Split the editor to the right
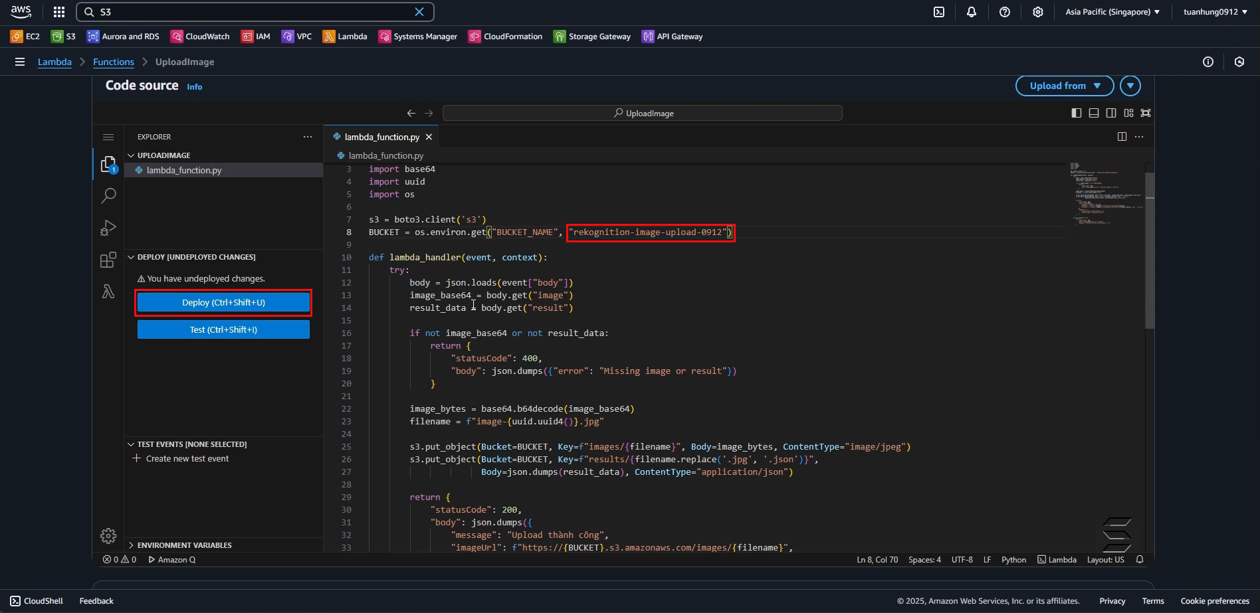Viewport: 1260px width, 613px height. click(x=1122, y=137)
